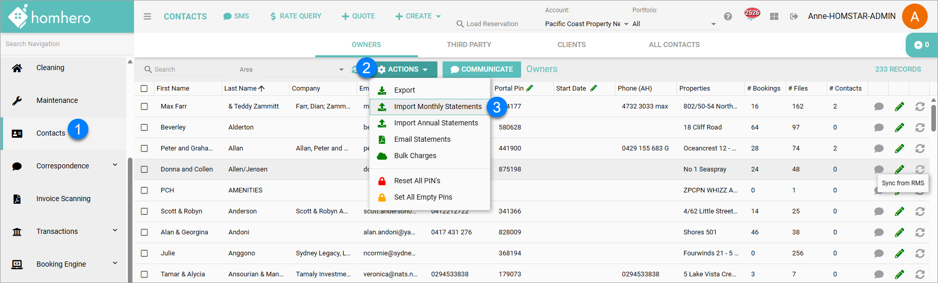
Task: Check the box next to Julie Anggono
Action: (144, 253)
